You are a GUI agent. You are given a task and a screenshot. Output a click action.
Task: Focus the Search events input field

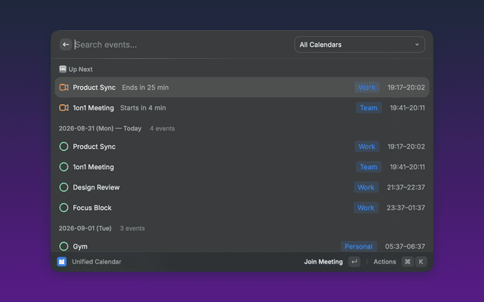pyautogui.click(x=182, y=45)
